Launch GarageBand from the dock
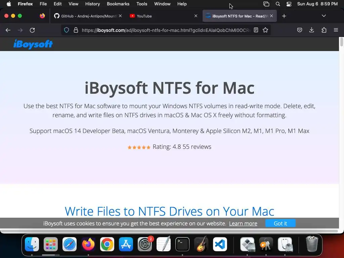 201,244
